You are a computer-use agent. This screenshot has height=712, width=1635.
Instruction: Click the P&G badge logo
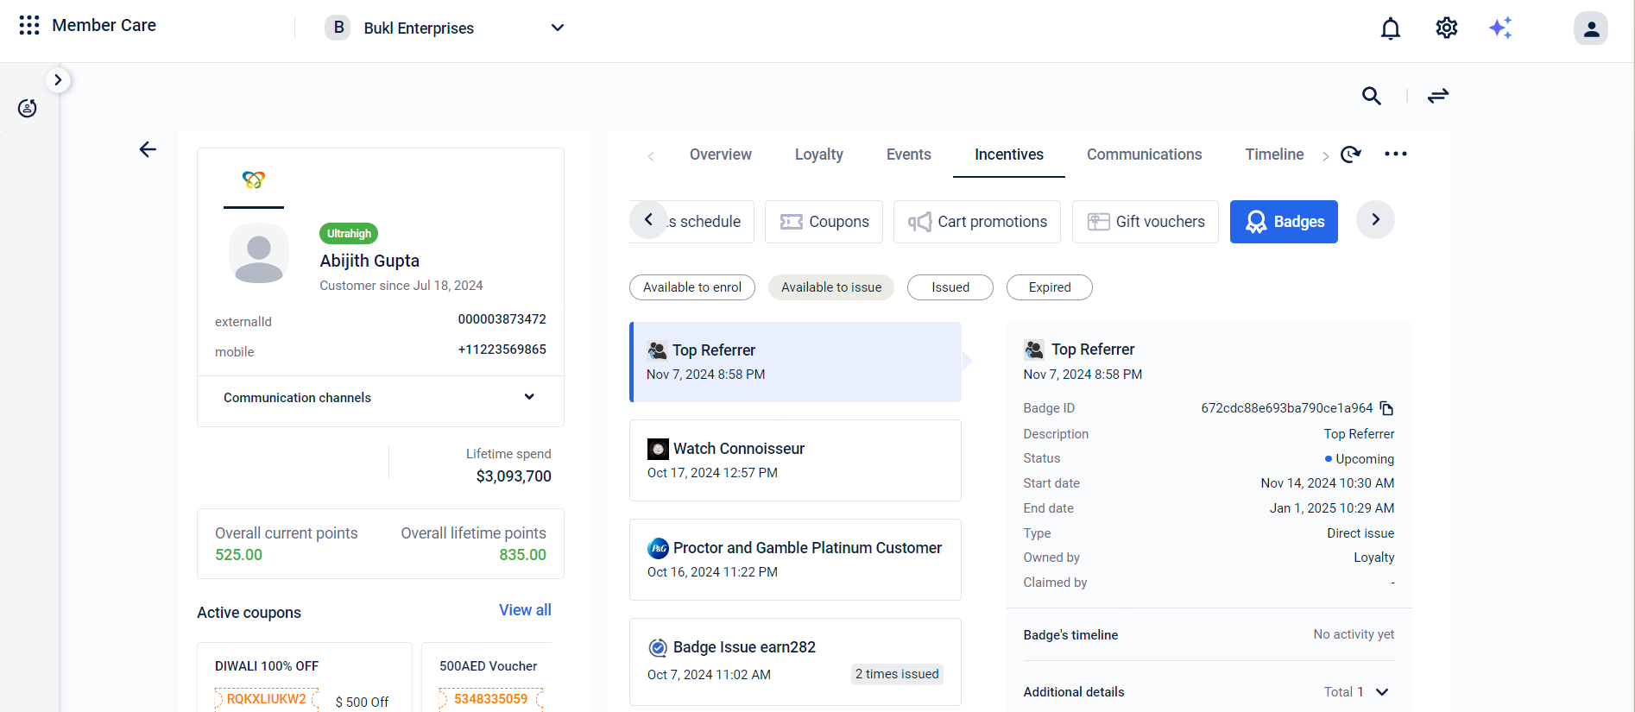[658, 548]
